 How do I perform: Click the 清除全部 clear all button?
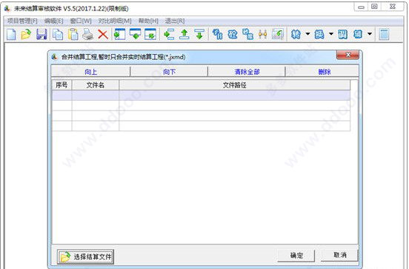[247, 71]
